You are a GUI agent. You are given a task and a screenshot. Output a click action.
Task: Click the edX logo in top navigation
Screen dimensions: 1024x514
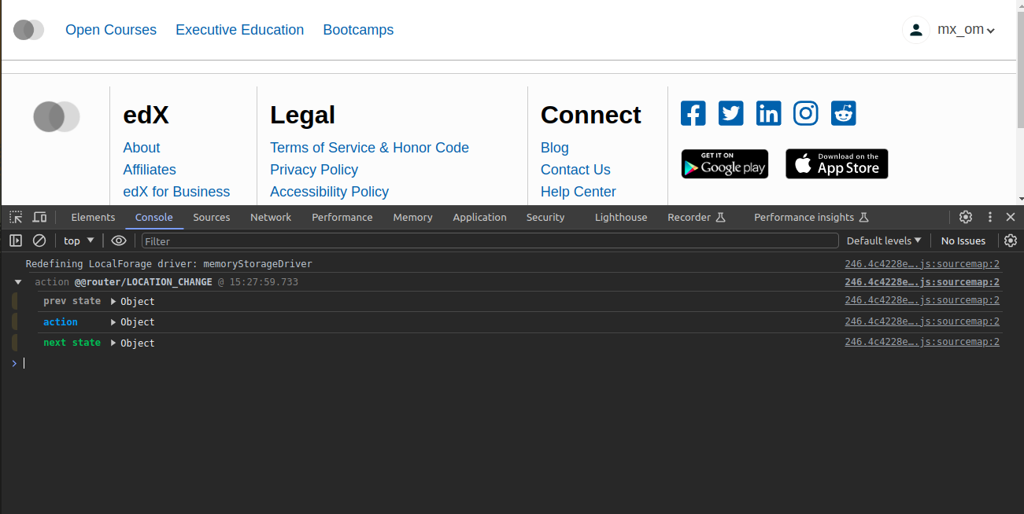coord(28,30)
